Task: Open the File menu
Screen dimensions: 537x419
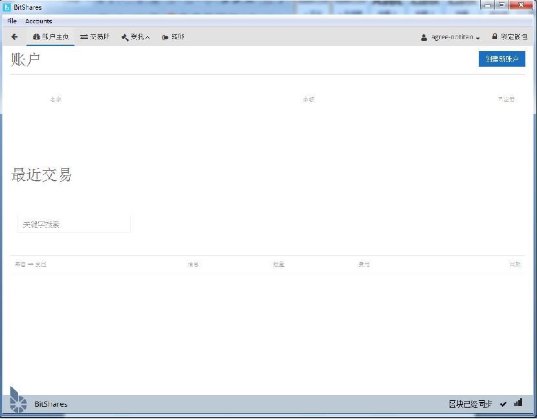Action: 12,21
